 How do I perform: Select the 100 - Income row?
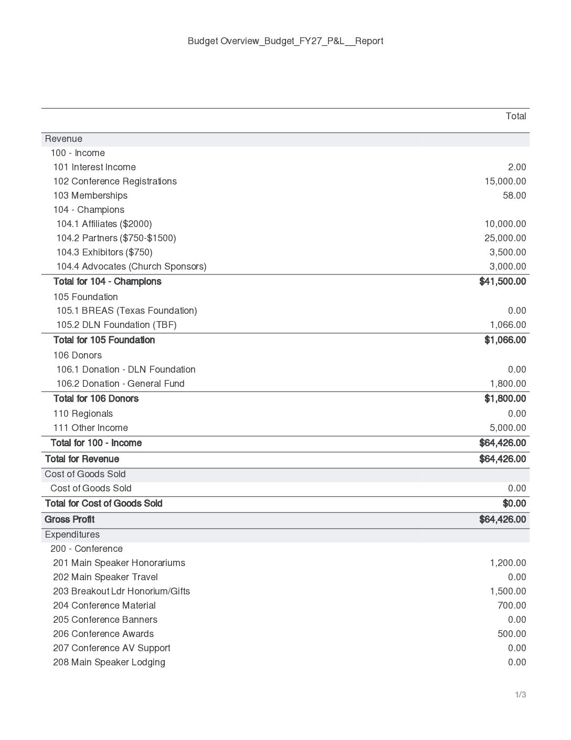coord(285,153)
